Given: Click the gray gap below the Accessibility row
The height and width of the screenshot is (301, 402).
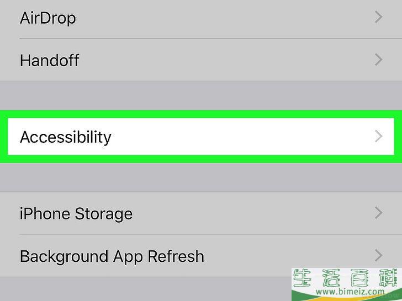Looking at the screenshot, I should click(x=201, y=177).
